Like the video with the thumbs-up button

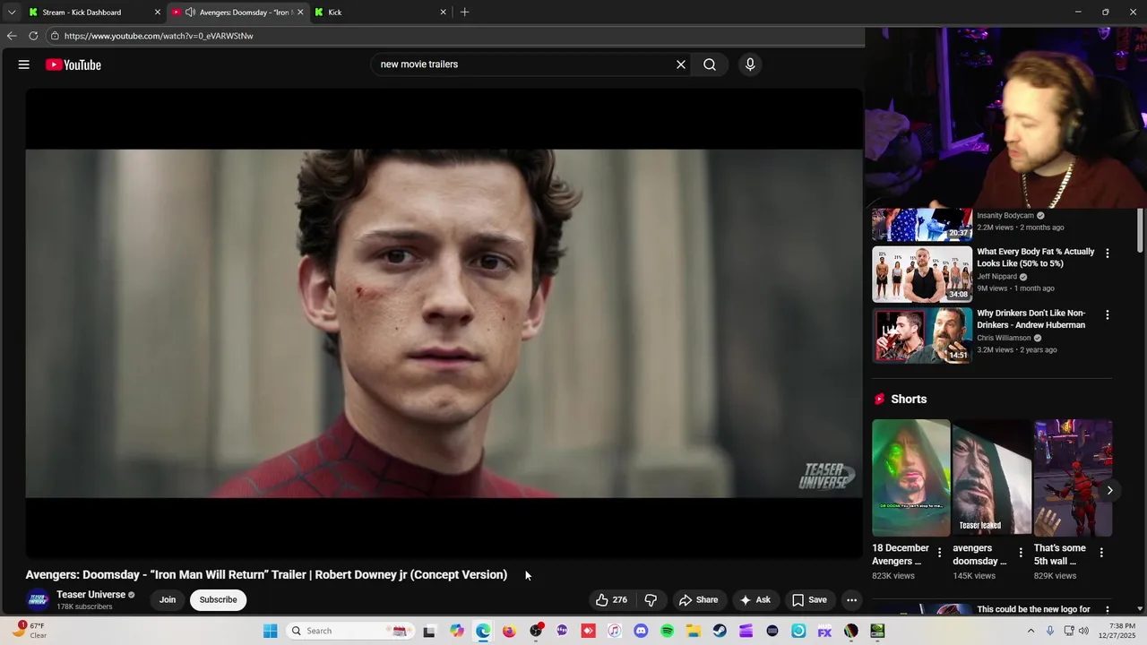[x=612, y=600]
